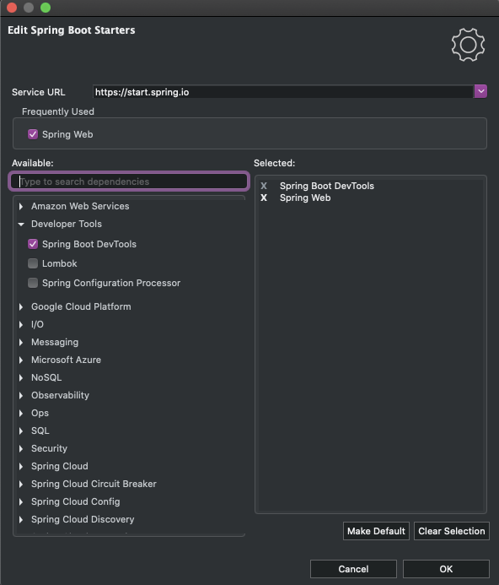Remove Spring Web via its X icon
The height and width of the screenshot is (585, 499).
click(264, 198)
